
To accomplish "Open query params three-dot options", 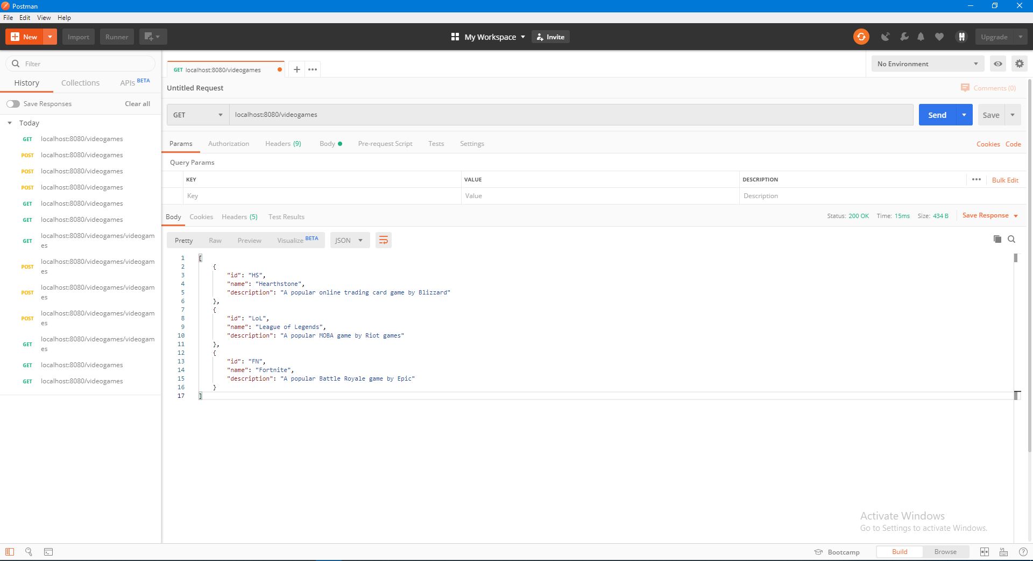I will [x=976, y=179].
